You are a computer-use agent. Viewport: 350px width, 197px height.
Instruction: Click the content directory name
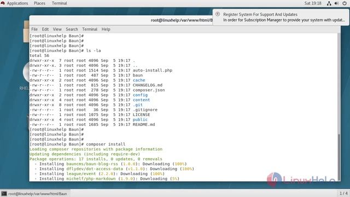[141, 100]
